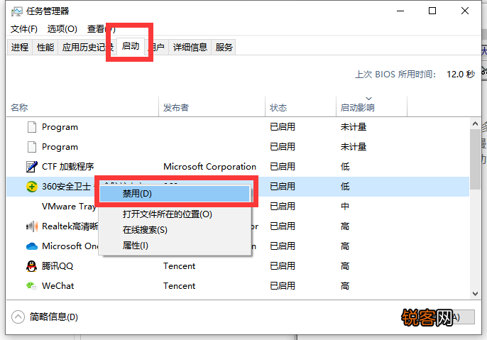487x340 pixels.
Task: Choose 打开文件所在的位置(O) menu entry
Action: point(175,214)
